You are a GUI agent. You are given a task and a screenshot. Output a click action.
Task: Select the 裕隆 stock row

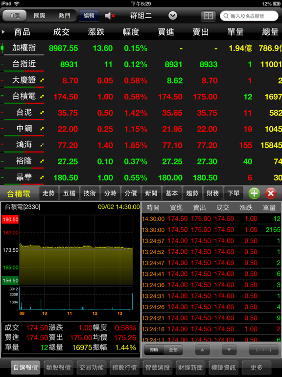tap(141, 161)
